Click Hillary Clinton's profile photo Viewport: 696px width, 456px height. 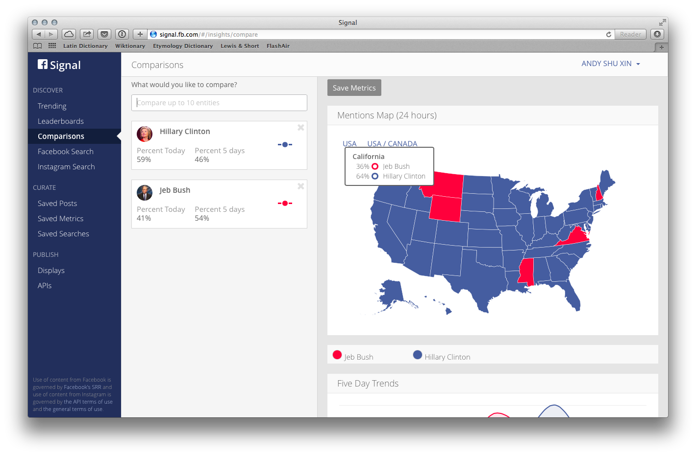point(145,134)
